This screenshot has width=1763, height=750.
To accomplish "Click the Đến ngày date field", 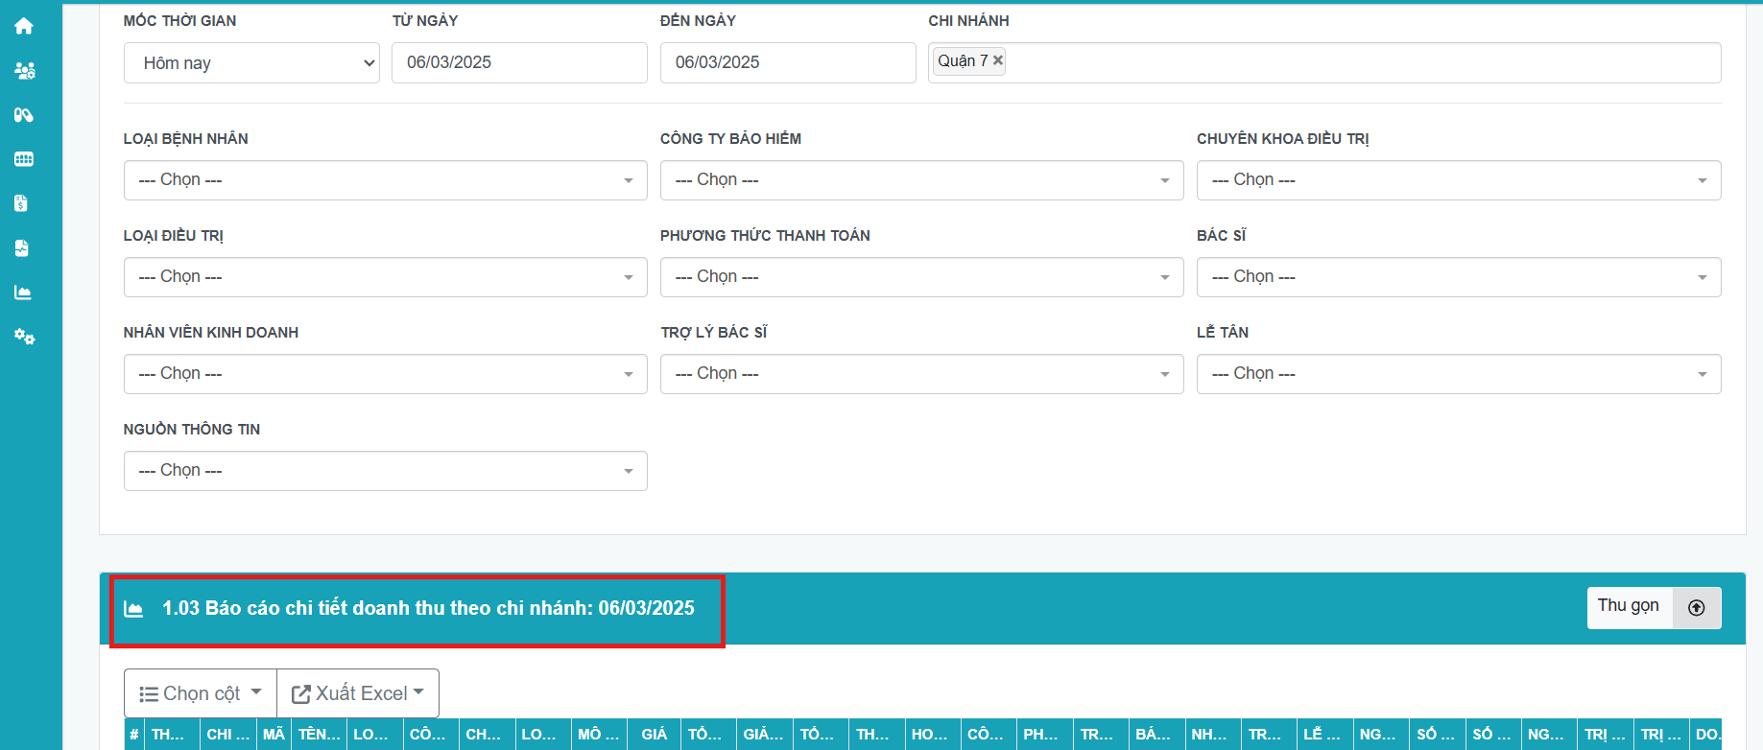I will coord(787,63).
